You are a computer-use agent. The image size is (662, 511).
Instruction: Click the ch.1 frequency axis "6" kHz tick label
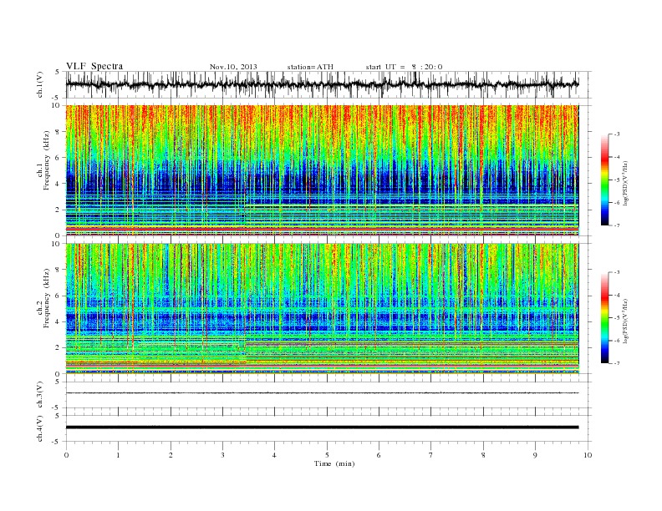tap(59, 158)
